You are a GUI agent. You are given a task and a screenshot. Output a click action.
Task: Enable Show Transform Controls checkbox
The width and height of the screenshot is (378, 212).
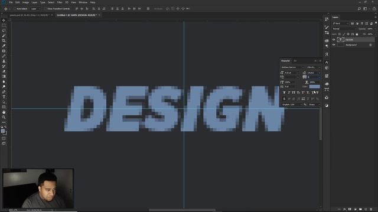tap(45, 9)
